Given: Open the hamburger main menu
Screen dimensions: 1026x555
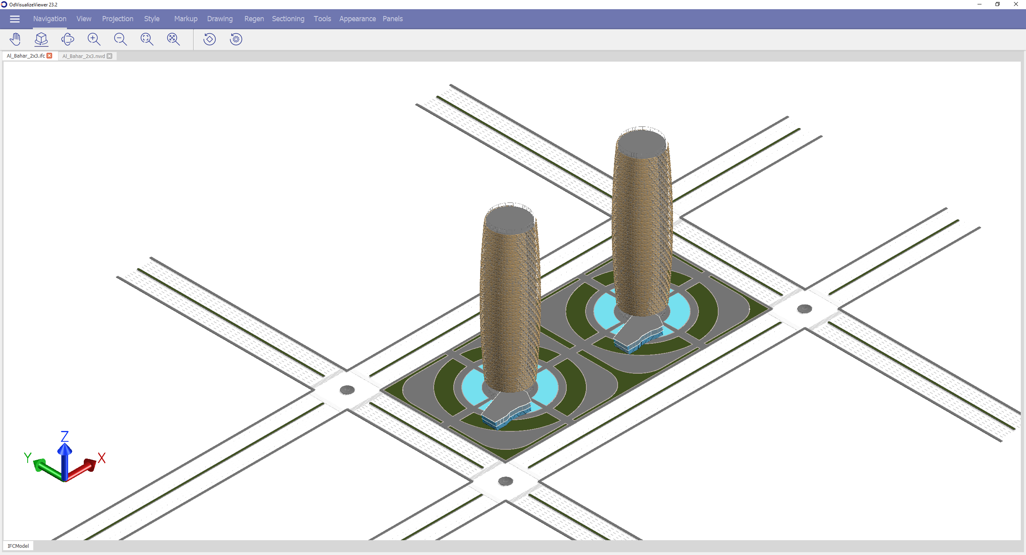Looking at the screenshot, I should 15,19.
